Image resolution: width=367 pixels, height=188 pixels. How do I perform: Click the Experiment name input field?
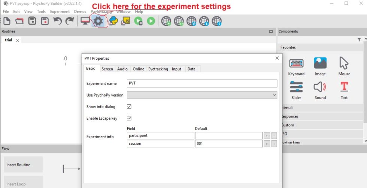tap(202, 84)
